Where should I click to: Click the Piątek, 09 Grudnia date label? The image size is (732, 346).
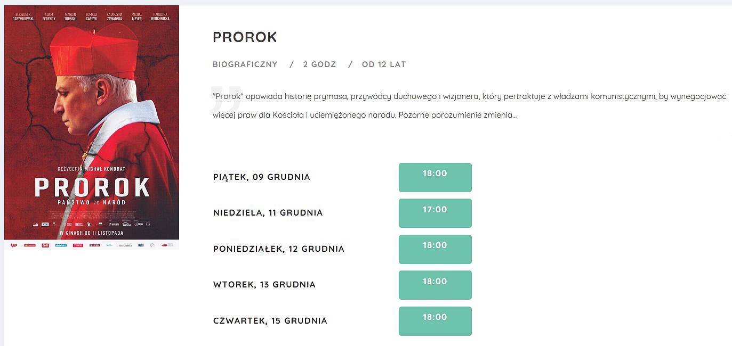click(261, 177)
